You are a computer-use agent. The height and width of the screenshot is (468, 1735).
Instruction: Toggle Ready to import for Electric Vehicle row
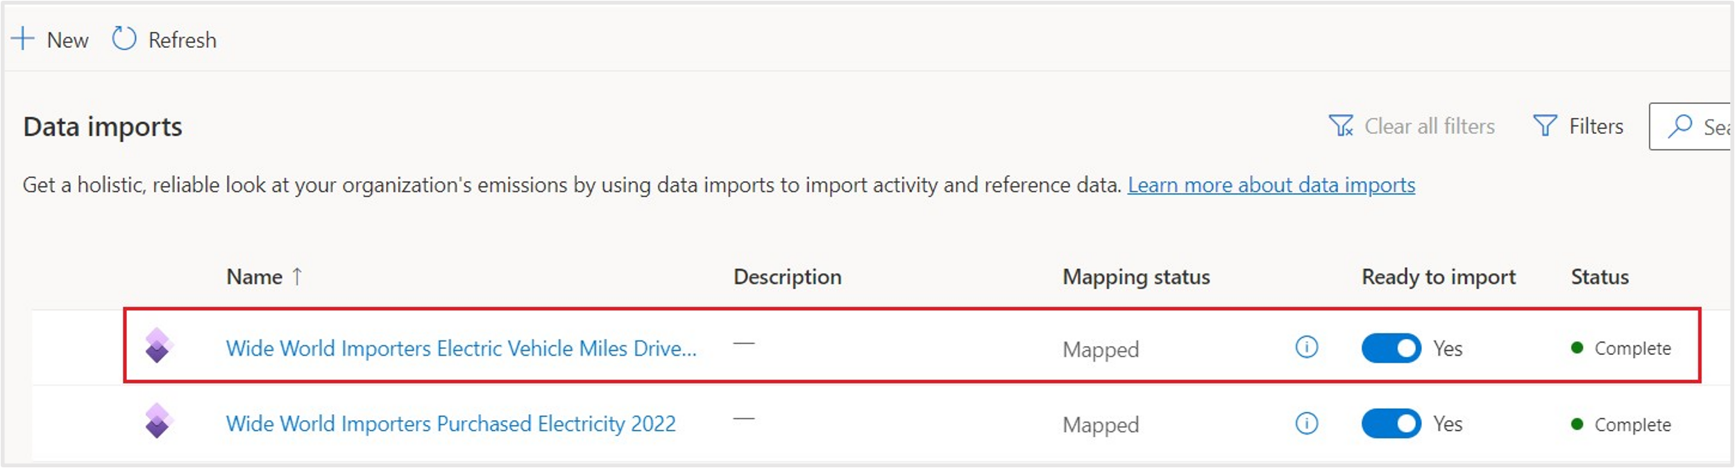tap(1391, 348)
